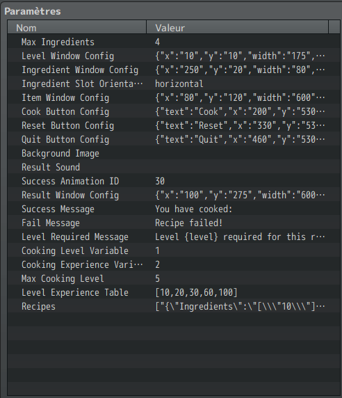Select the Level Window Config row

pos(174,56)
